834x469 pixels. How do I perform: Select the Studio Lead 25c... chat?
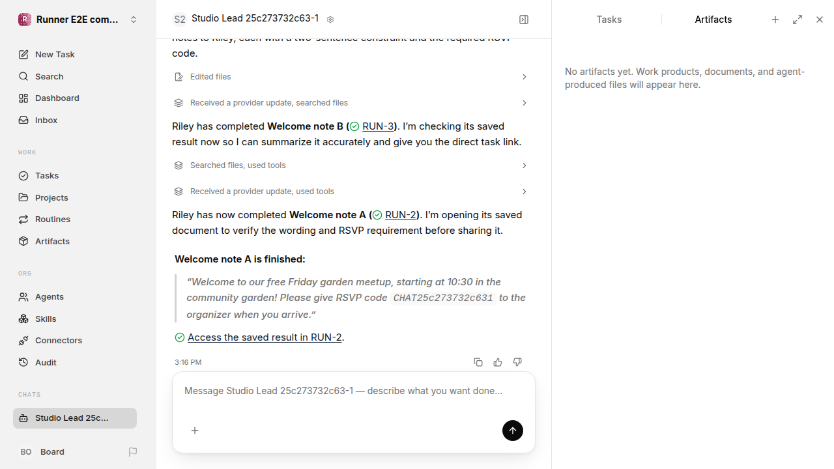pyautogui.click(x=75, y=418)
